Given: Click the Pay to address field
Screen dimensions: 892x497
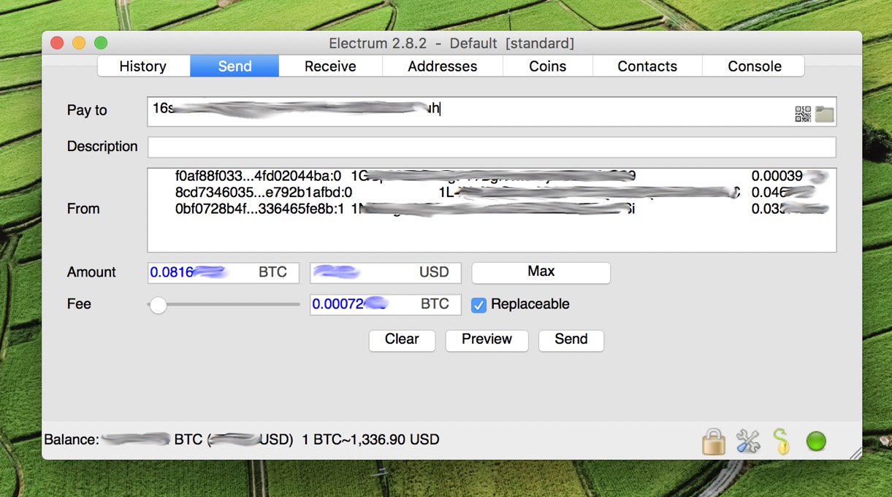Looking at the screenshot, I should [492, 112].
